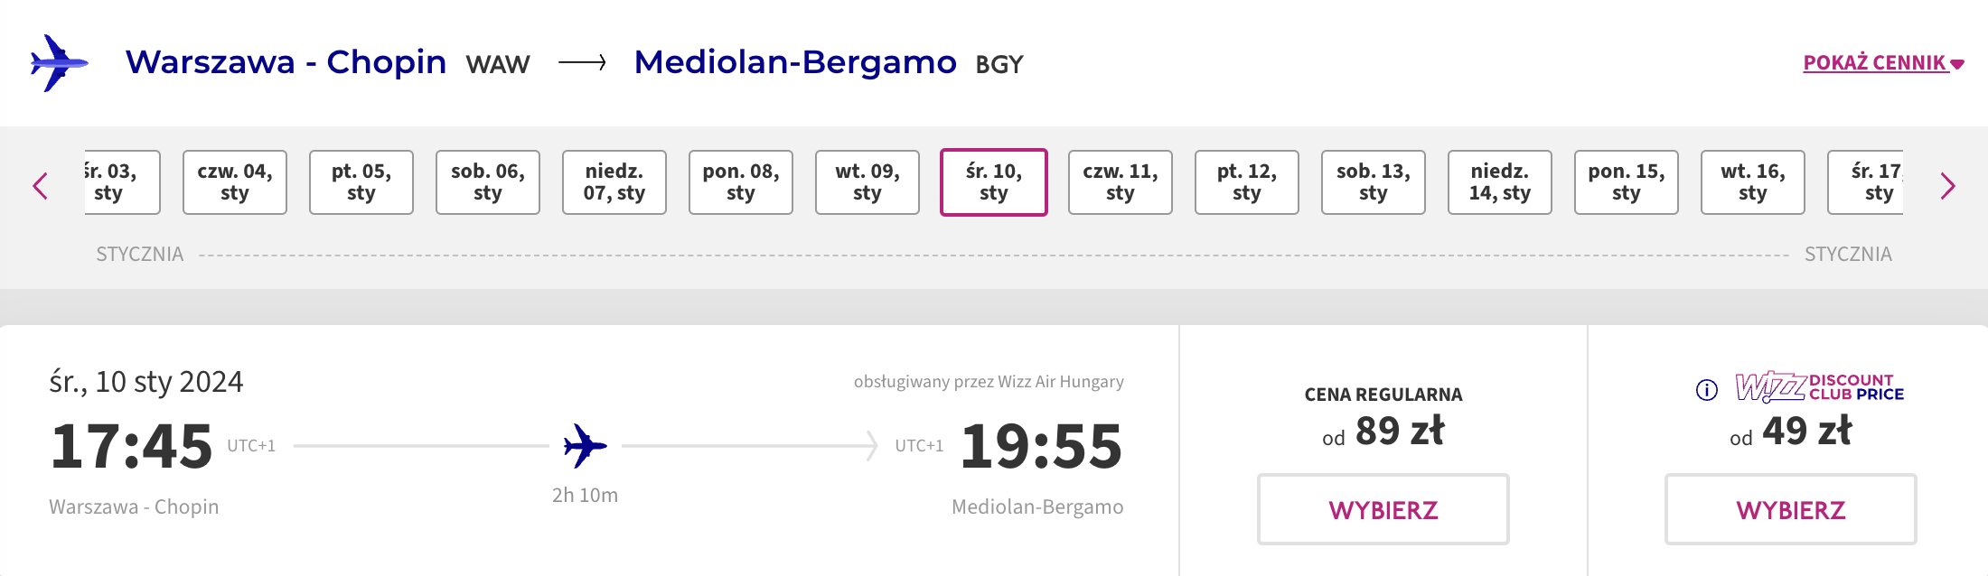Click the Wizz Discount Club Price logo
Screen dimensions: 1988x576
click(1819, 387)
